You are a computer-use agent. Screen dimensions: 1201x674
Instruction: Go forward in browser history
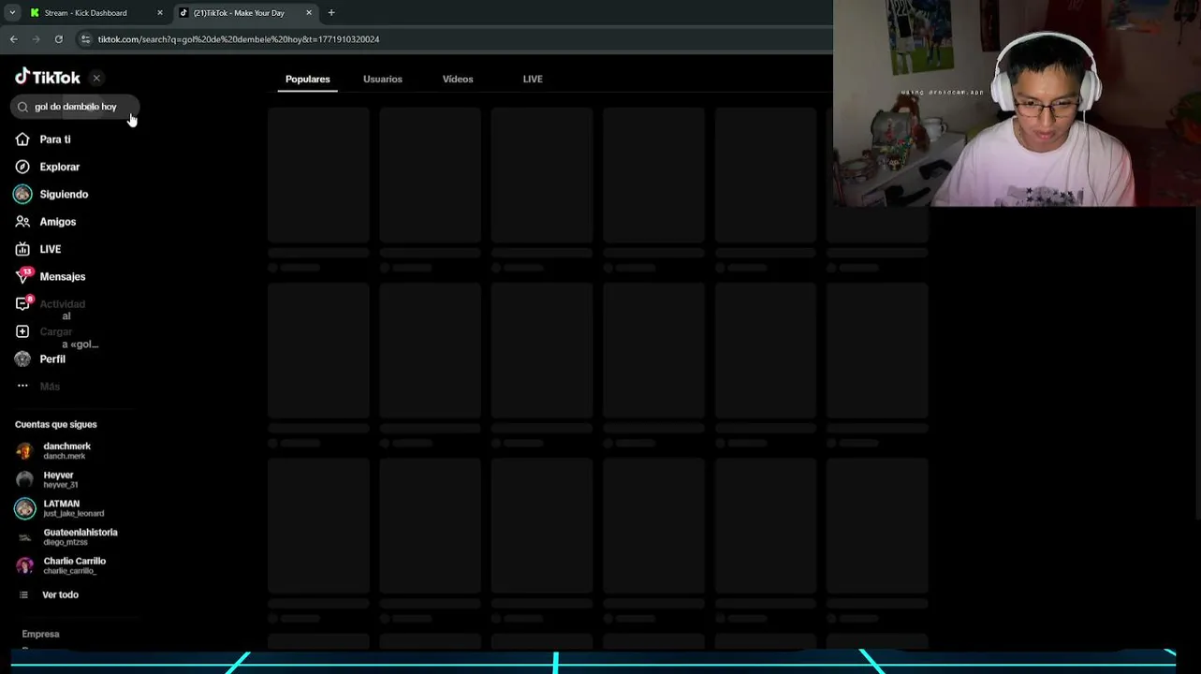coord(36,39)
